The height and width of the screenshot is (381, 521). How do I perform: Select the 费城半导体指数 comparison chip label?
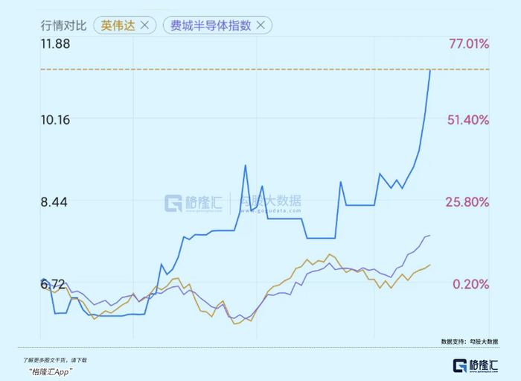point(211,25)
